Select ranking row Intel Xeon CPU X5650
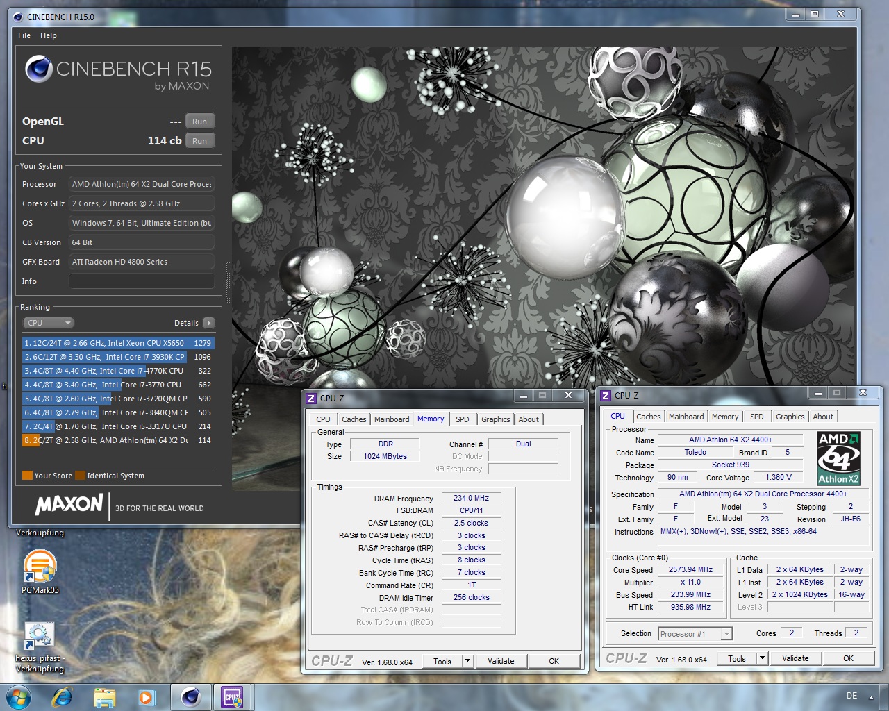The height and width of the screenshot is (711, 889). click(118, 343)
